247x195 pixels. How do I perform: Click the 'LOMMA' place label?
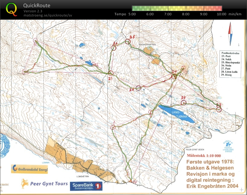tap(46, 162)
